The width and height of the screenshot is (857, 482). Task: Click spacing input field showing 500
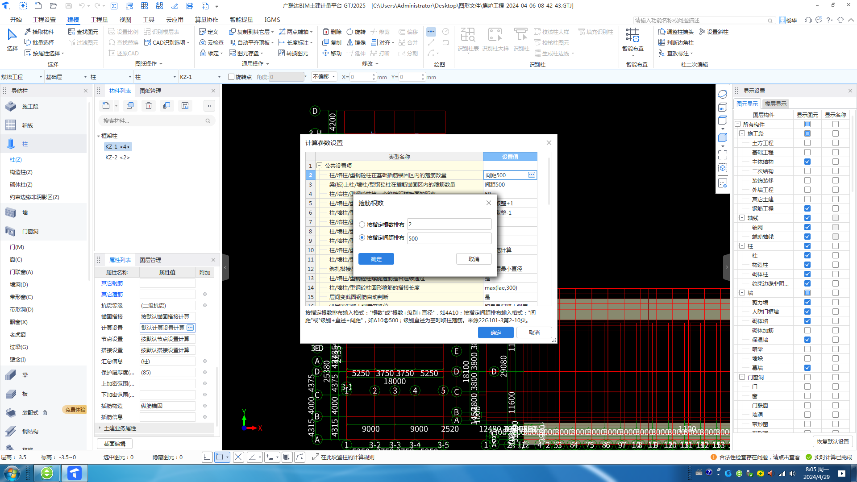(449, 238)
